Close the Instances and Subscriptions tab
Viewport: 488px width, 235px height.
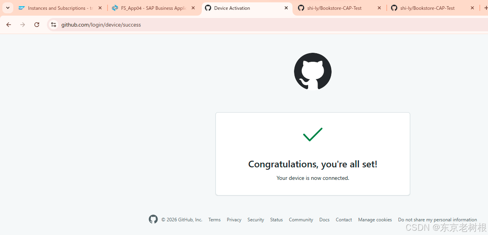click(x=100, y=8)
